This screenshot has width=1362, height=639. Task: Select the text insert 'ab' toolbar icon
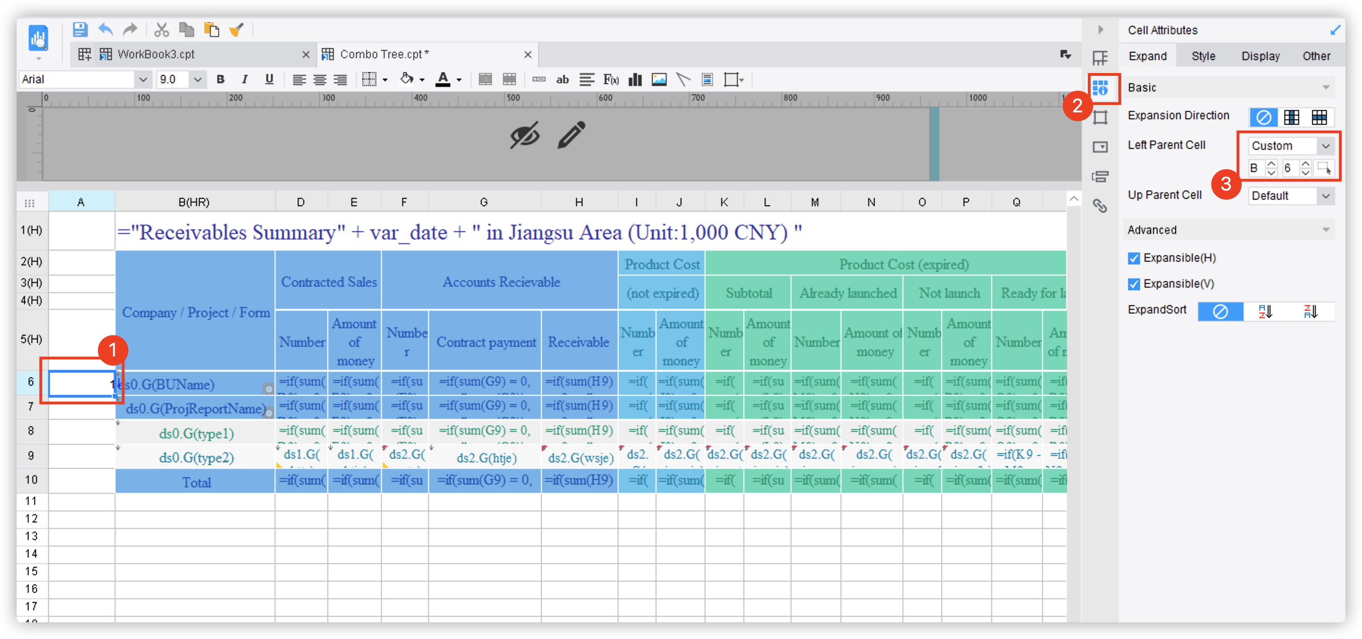[562, 80]
